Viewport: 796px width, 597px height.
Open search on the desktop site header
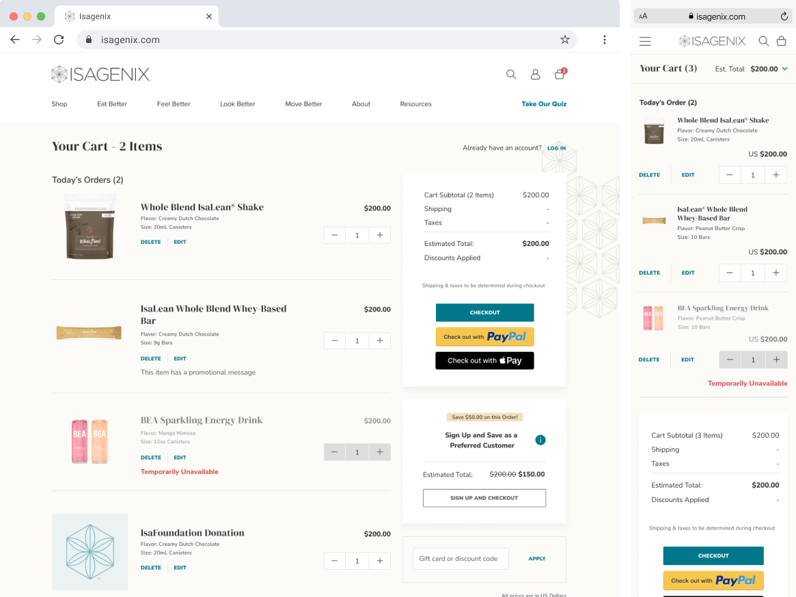pyautogui.click(x=511, y=74)
